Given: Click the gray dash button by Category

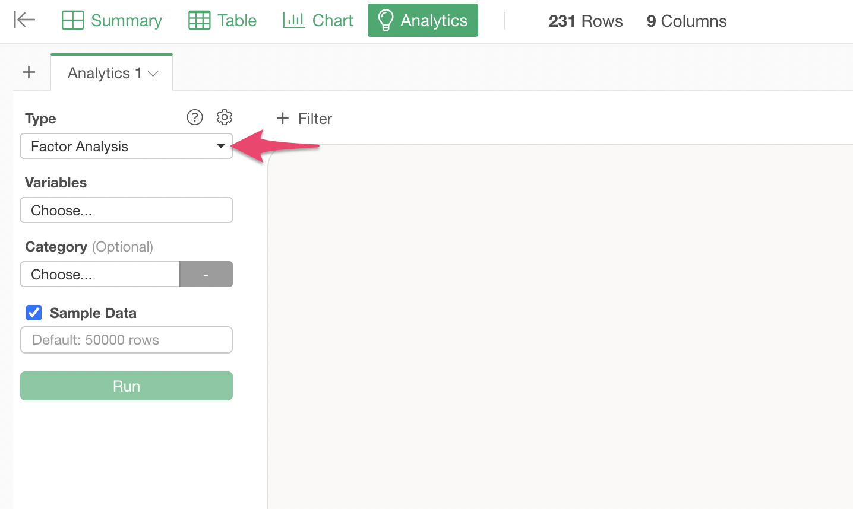Looking at the screenshot, I should 206,274.
